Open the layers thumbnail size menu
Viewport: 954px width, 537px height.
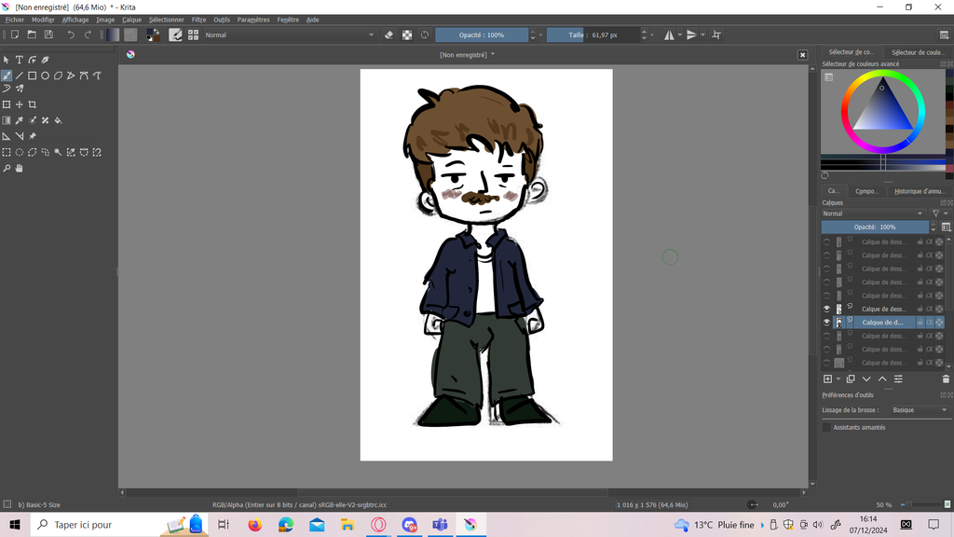(947, 227)
